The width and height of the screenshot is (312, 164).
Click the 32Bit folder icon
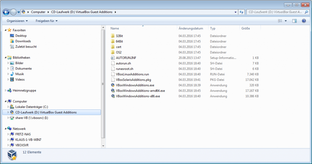pos(113,36)
